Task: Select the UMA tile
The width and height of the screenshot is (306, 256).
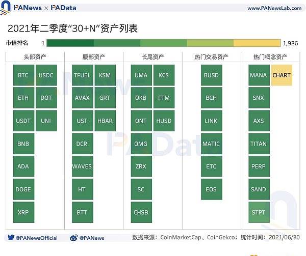Action: coord(141,75)
